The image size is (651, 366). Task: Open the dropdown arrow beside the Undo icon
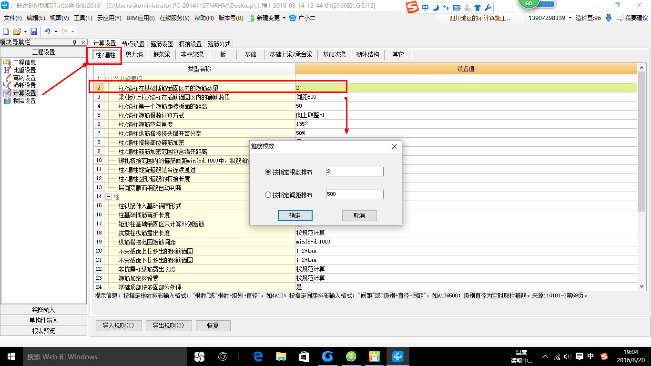[56, 31]
